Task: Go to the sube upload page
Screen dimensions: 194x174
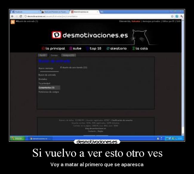Action: [75, 49]
